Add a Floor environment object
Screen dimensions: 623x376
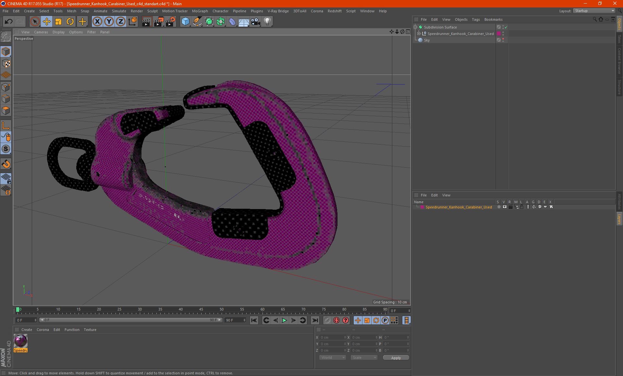[x=244, y=21]
